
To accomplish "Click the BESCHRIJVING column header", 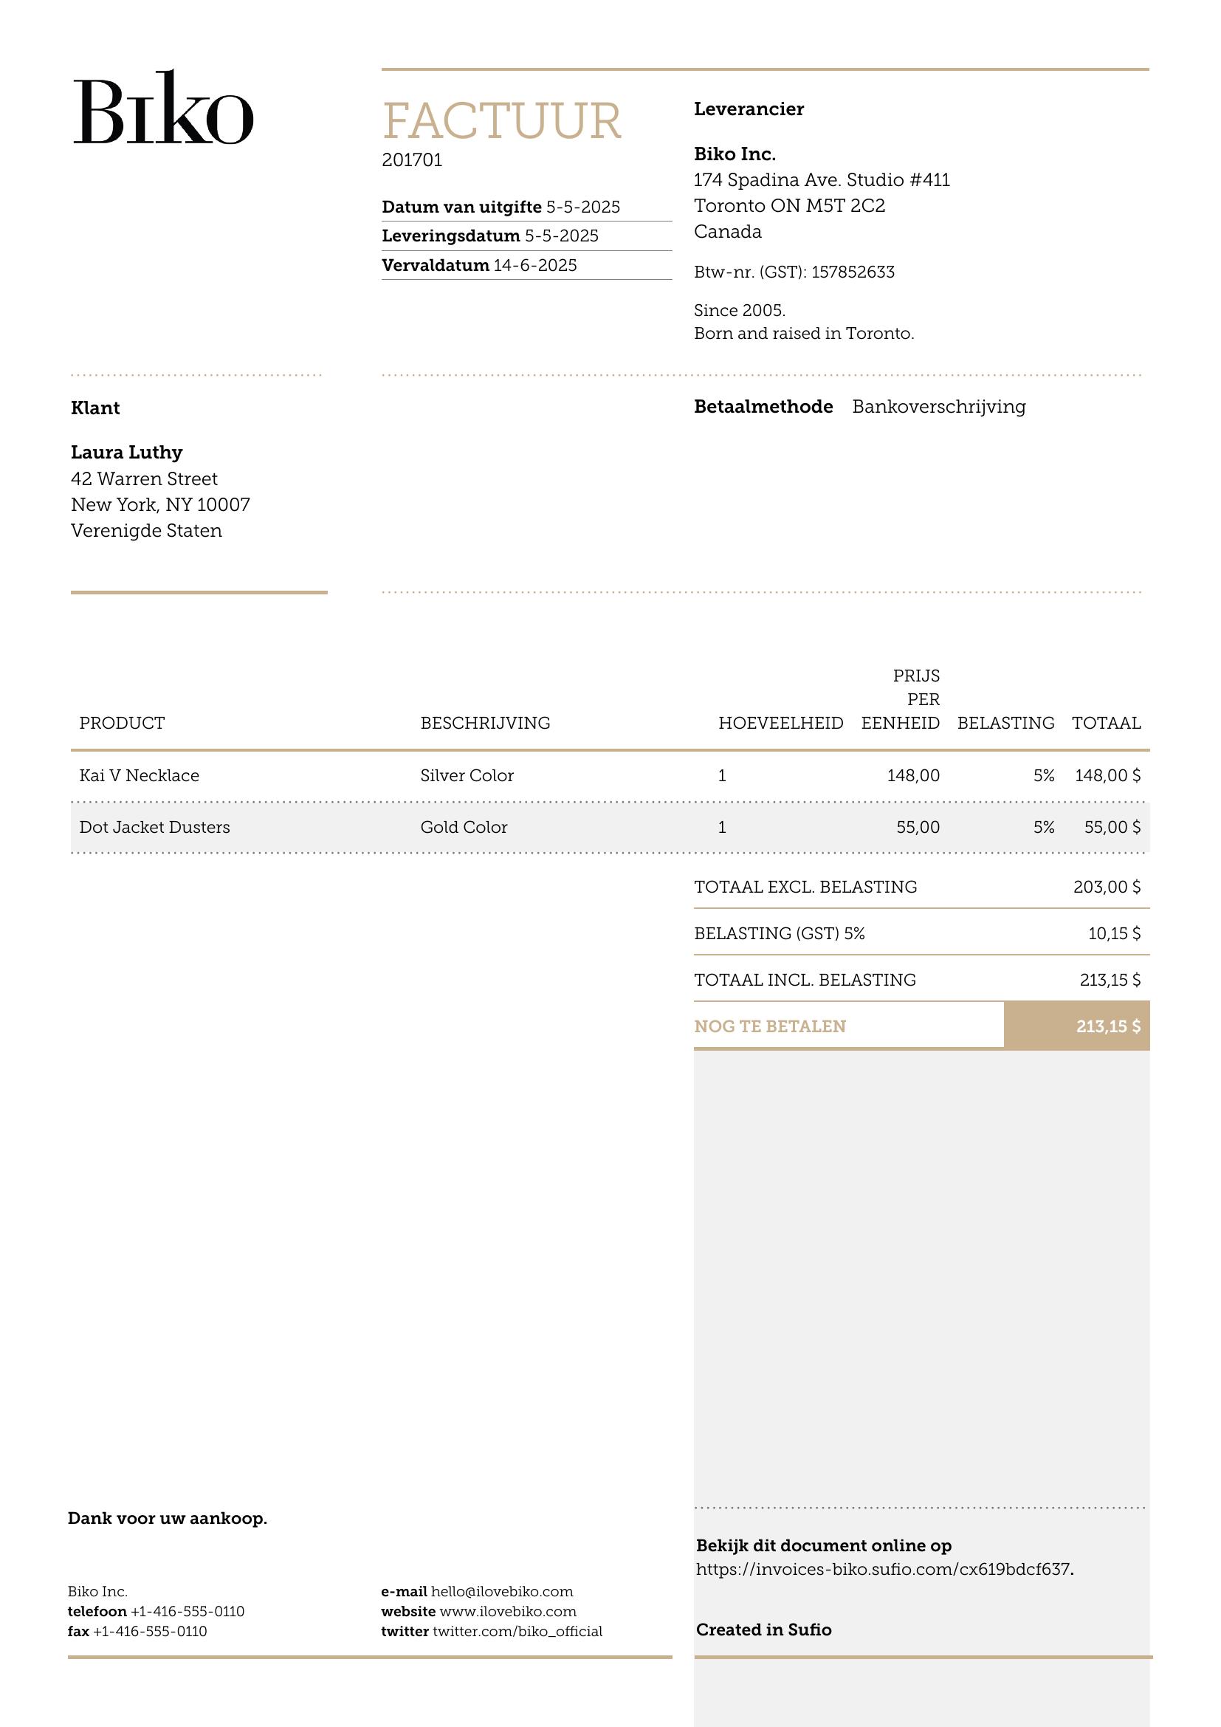I will point(485,723).
